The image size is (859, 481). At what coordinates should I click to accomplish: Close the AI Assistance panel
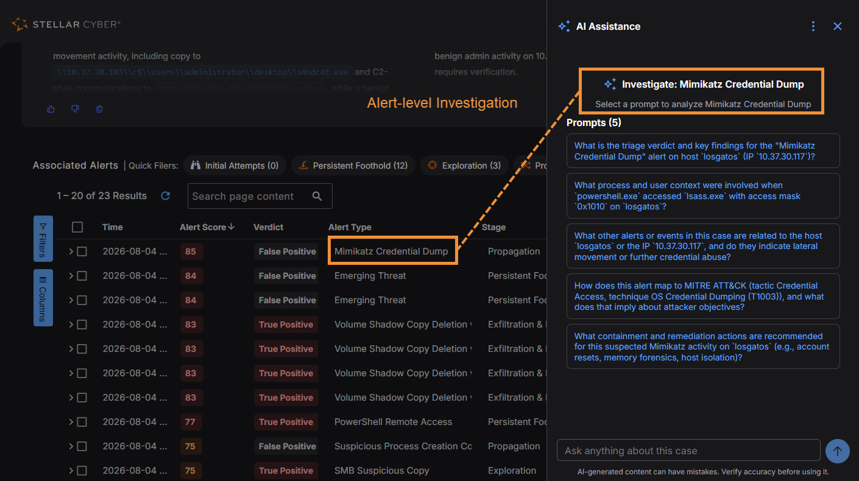click(838, 26)
